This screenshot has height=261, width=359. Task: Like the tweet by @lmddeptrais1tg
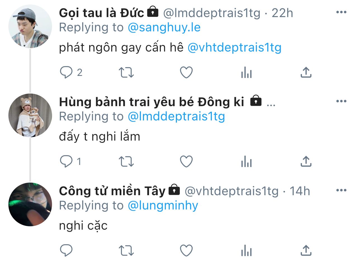tap(186, 73)
